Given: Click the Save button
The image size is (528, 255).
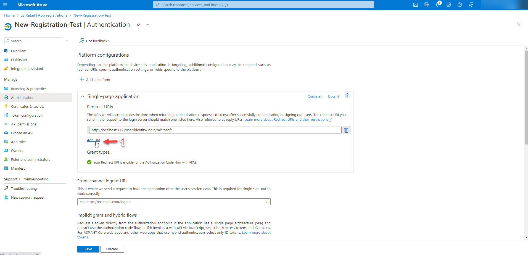Looking at the screenshot, I should click(88, 249).
